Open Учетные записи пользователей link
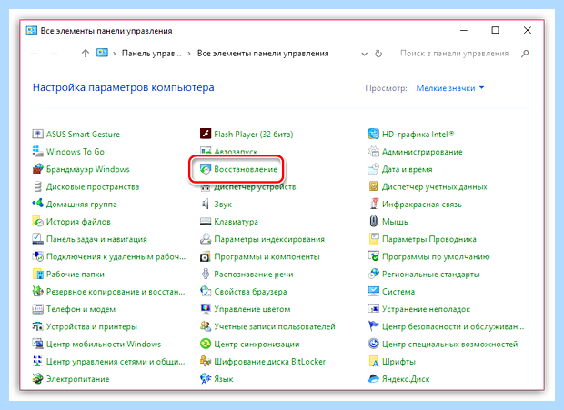 (x=275, y=326)
